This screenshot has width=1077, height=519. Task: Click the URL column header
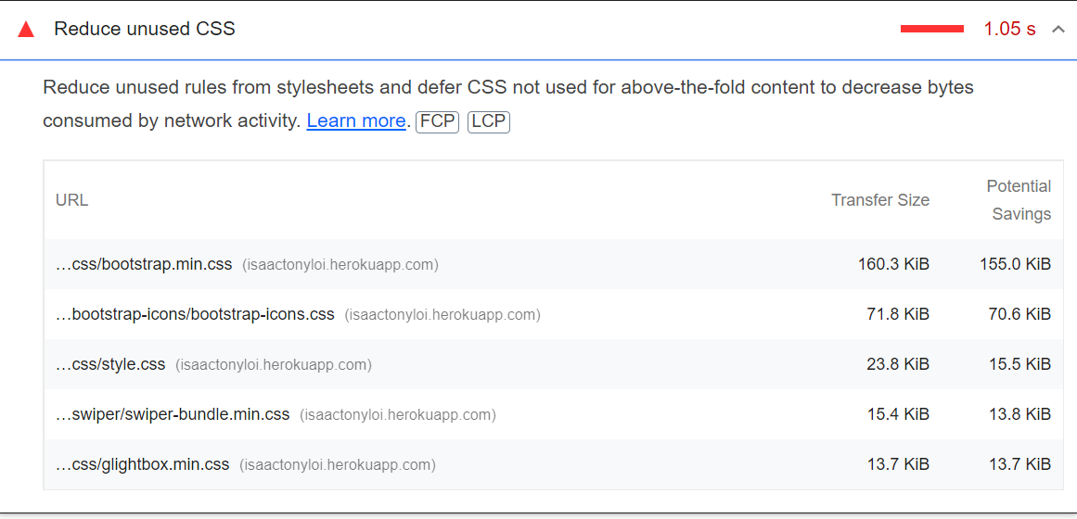(71, 200)
